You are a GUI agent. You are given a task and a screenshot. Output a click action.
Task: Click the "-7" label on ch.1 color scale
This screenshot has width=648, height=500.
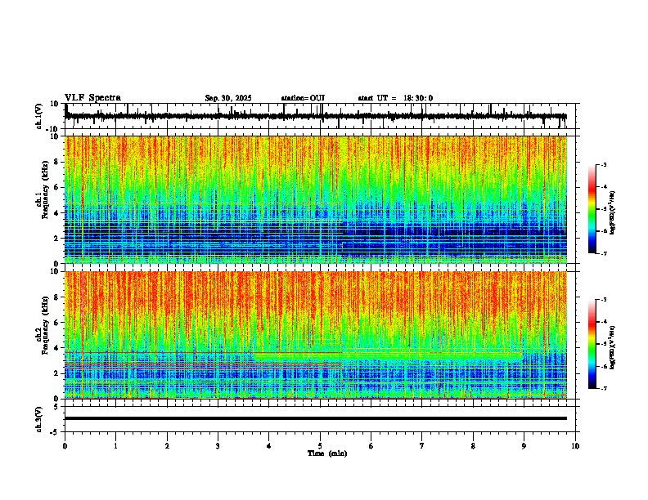point(604,253)
